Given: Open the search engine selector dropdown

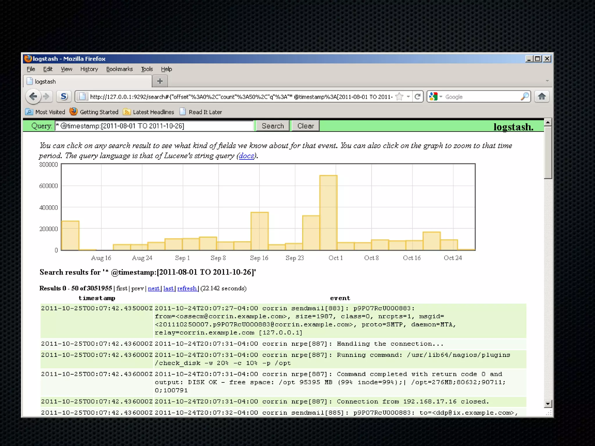Looking at the screenshot, I should [435, 97].
